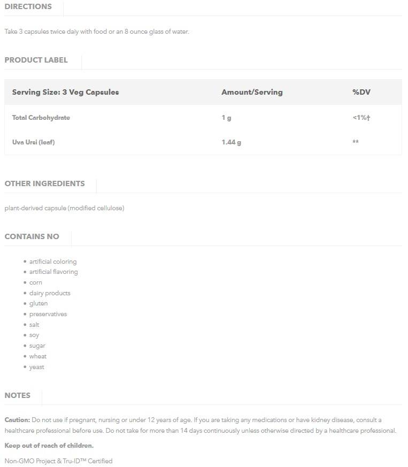The image size is (408, 467).
Task: Click the capsule directions sentence
Action: (x=97, y=32)
